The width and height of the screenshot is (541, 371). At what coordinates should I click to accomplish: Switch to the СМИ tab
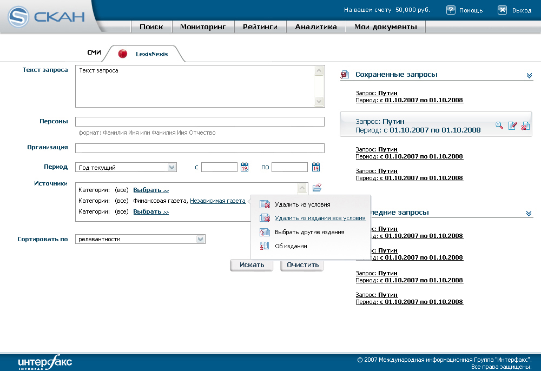[x=94, y=52]
